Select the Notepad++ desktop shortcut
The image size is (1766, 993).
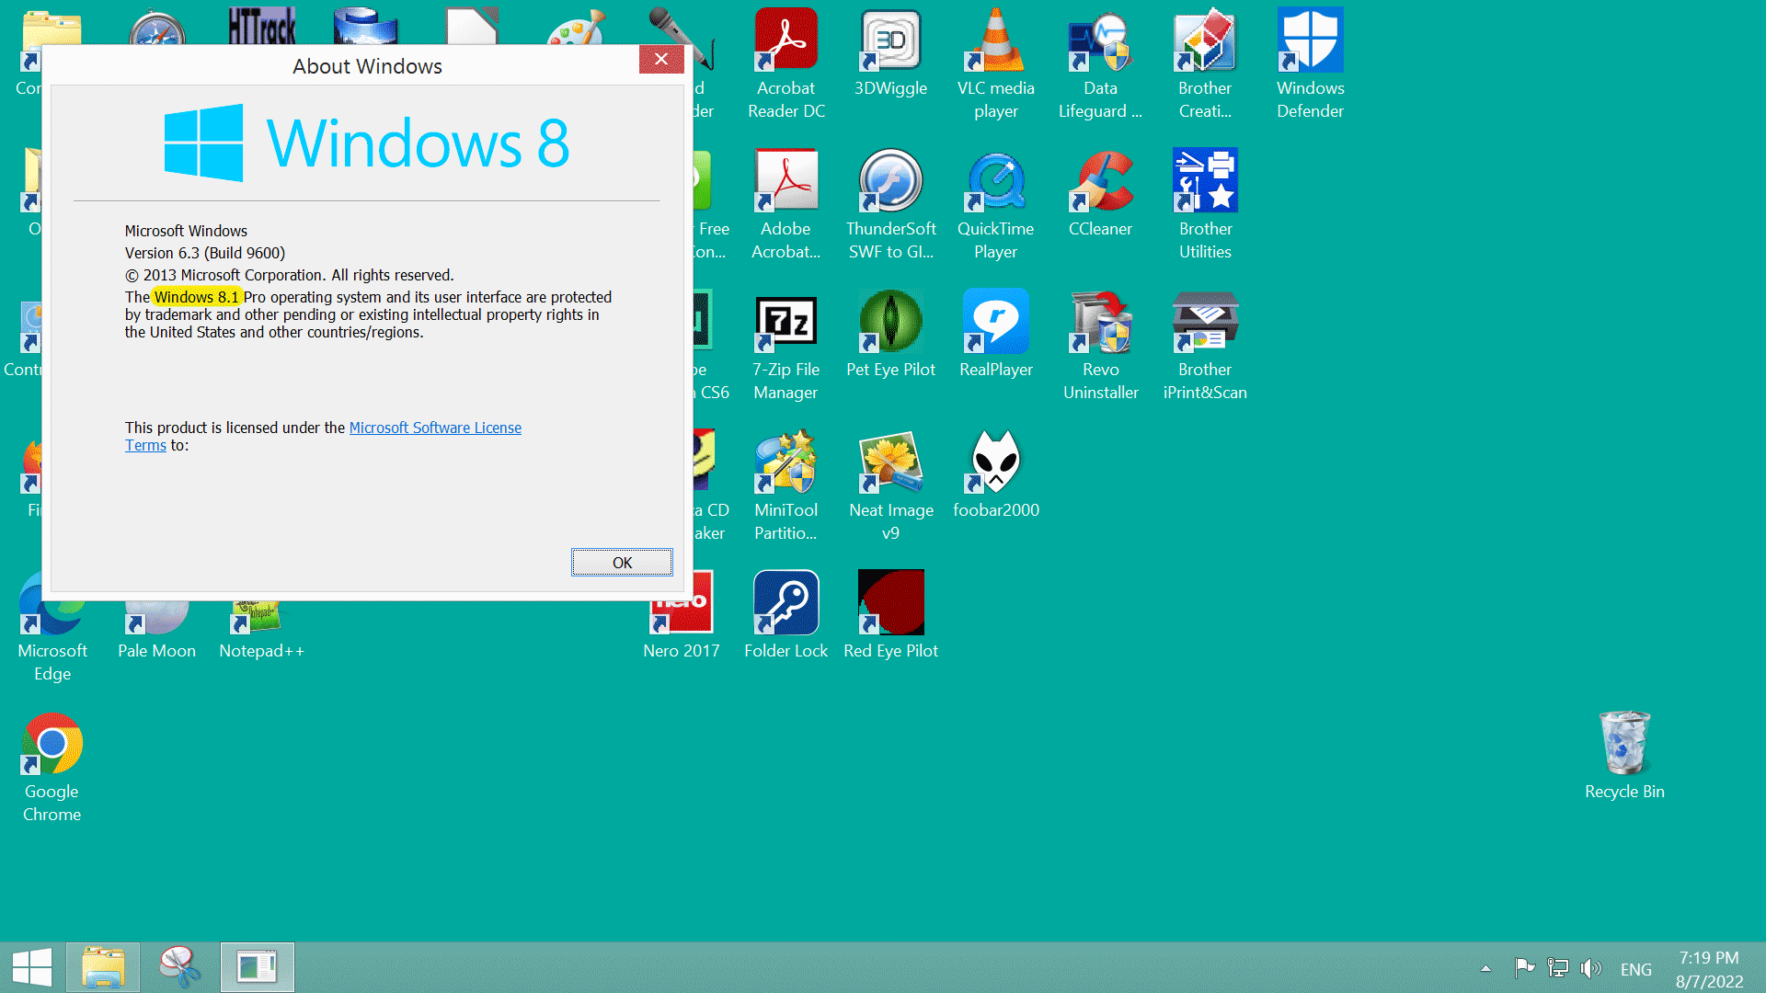pos(261,628)
